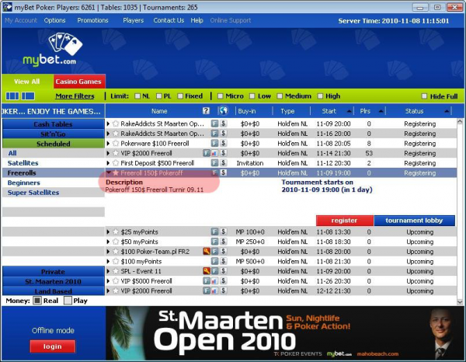Open the Sit'n'Go section
The width and height of the screenshot is (466, 362).
point(53,134)
